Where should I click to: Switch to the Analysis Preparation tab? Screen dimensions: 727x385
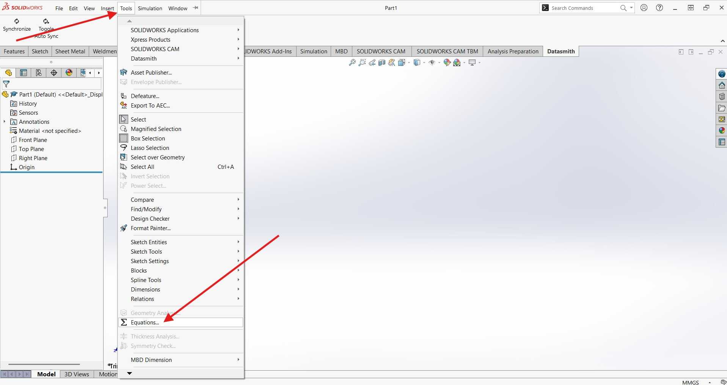[x=513, y=51]
